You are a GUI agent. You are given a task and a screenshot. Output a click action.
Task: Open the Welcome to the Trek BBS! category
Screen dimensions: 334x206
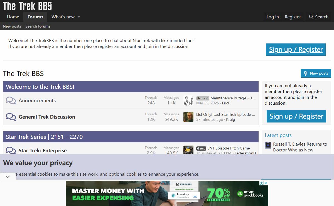[x=40, y=87]
